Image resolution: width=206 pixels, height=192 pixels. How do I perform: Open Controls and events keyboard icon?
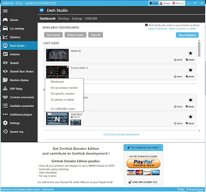[x=5, y=97]
